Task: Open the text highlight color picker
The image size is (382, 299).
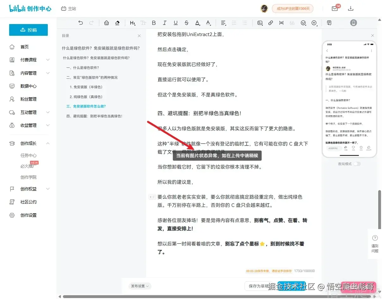Action: pos(208,23)
